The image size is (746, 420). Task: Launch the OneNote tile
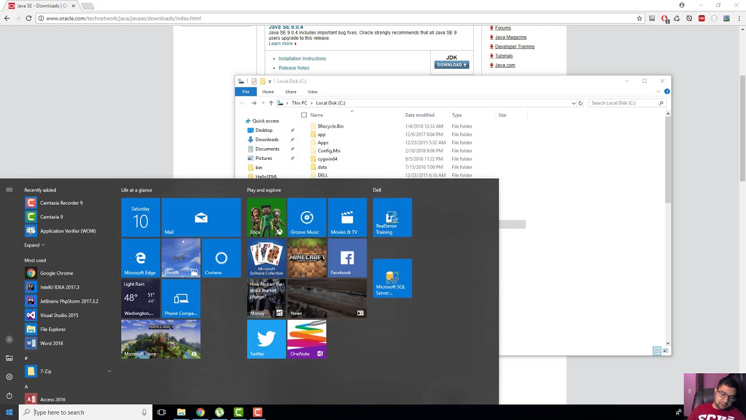[x=307, y=339]
